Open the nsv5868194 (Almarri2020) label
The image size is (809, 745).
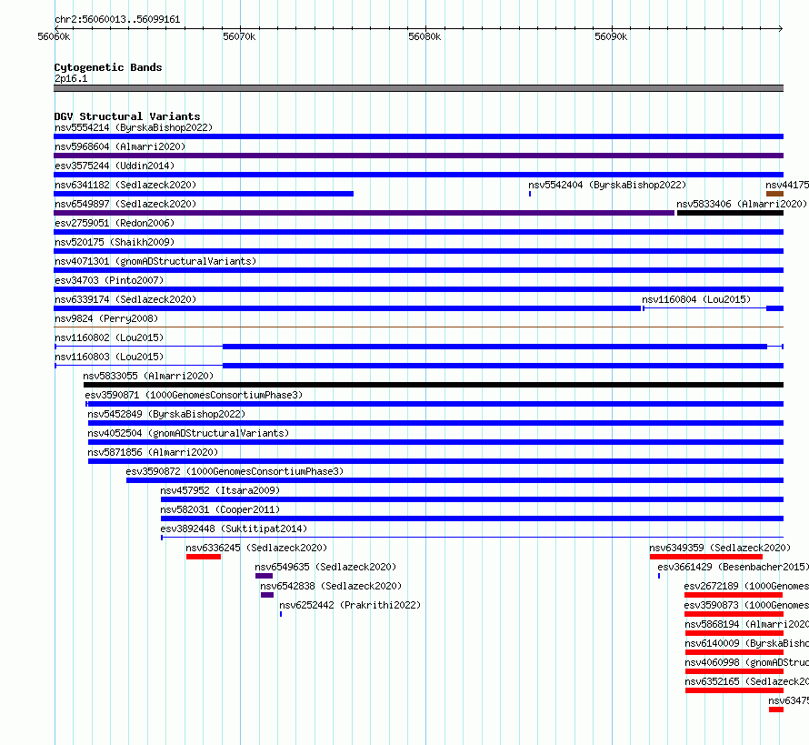click(x=746, y=624)
